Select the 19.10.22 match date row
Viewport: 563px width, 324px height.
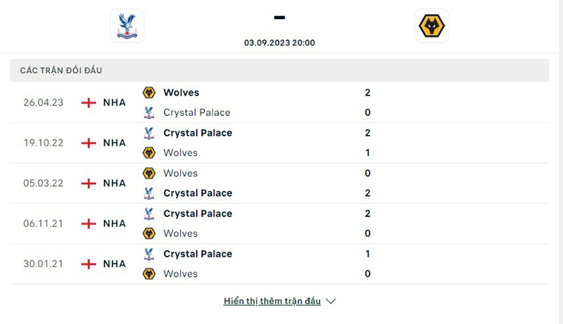pos(44,143)
